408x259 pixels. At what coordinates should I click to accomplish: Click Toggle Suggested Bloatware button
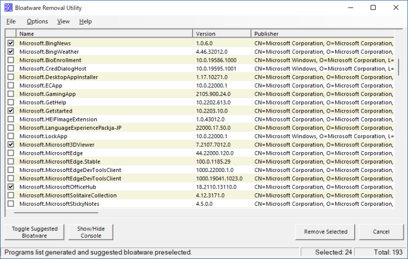pyautogui.click(x=35, y=232)
